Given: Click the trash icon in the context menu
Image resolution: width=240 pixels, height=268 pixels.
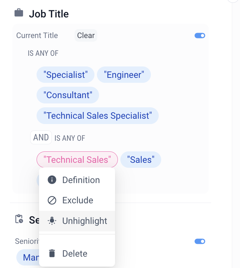Looking at the screenshot, I should pos(52,253).
